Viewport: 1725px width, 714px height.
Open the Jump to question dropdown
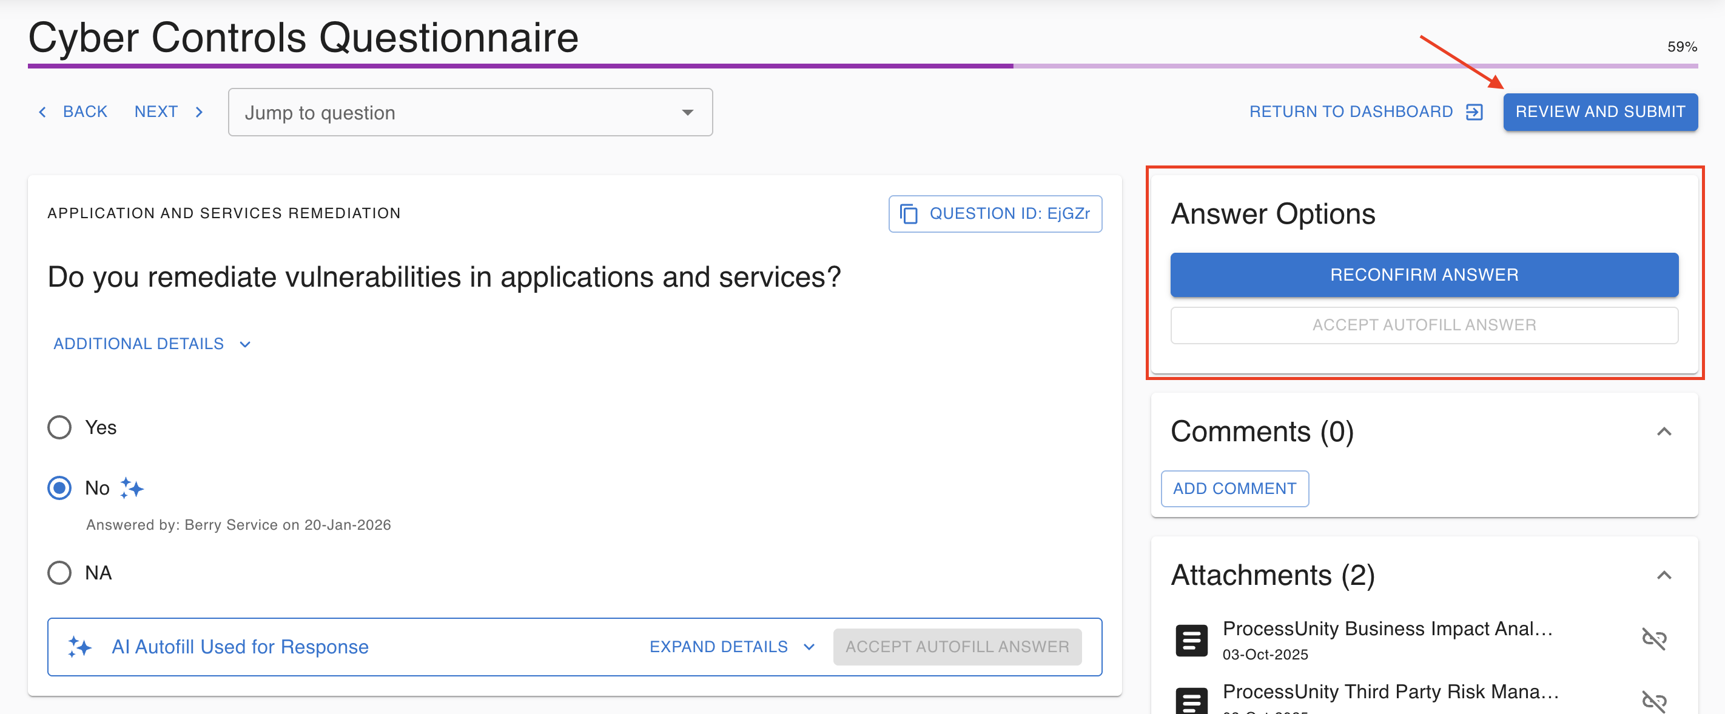tap(470, 112)
